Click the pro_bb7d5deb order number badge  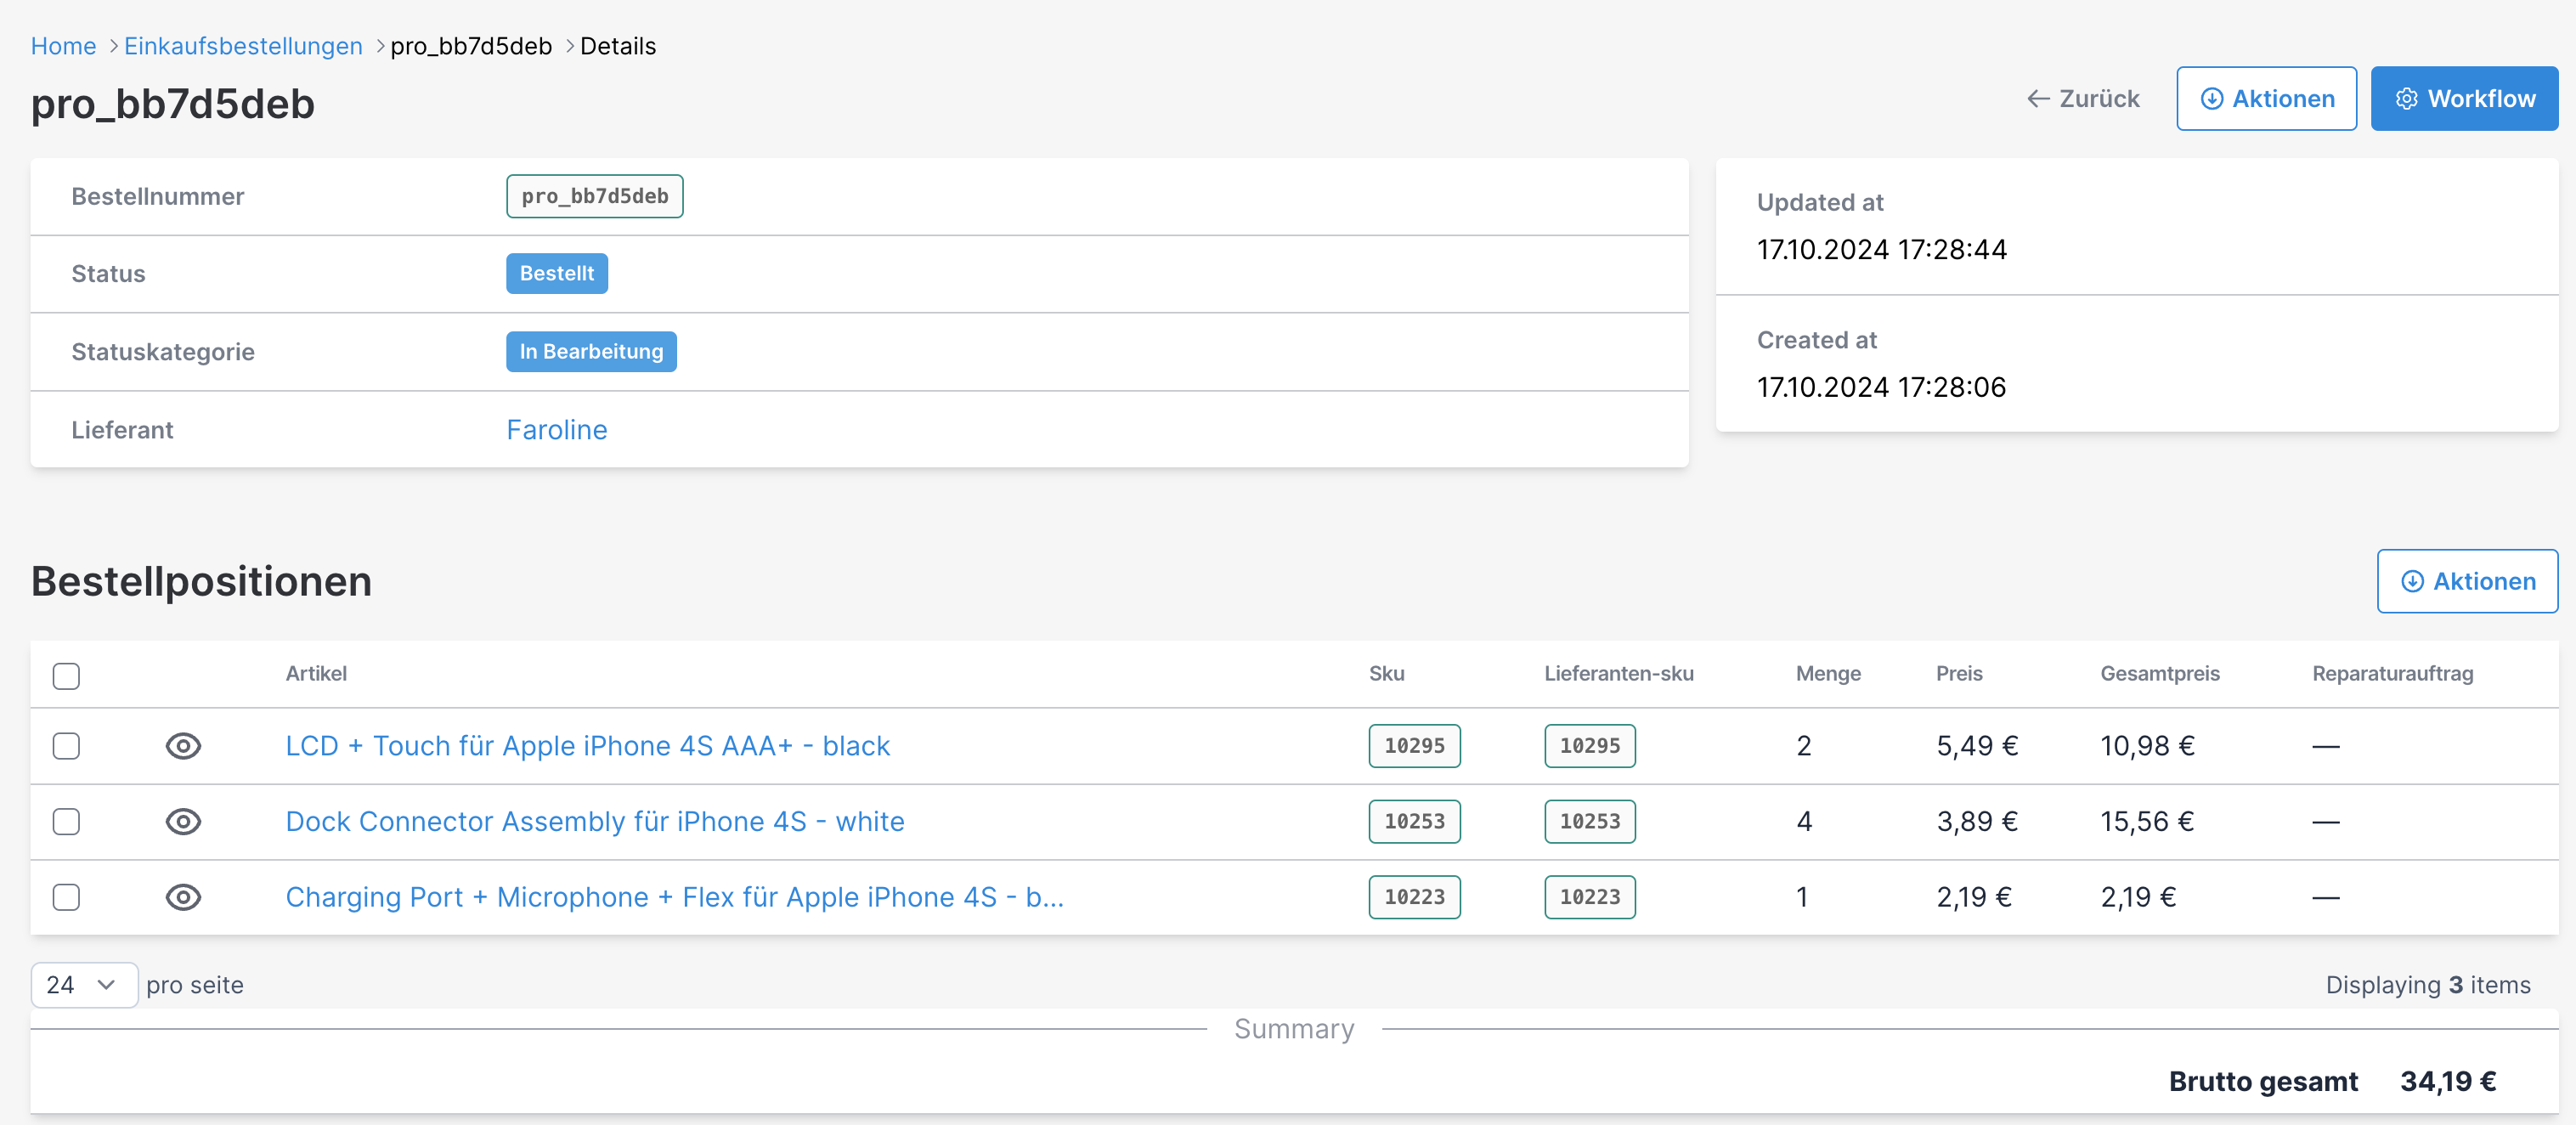594,196
